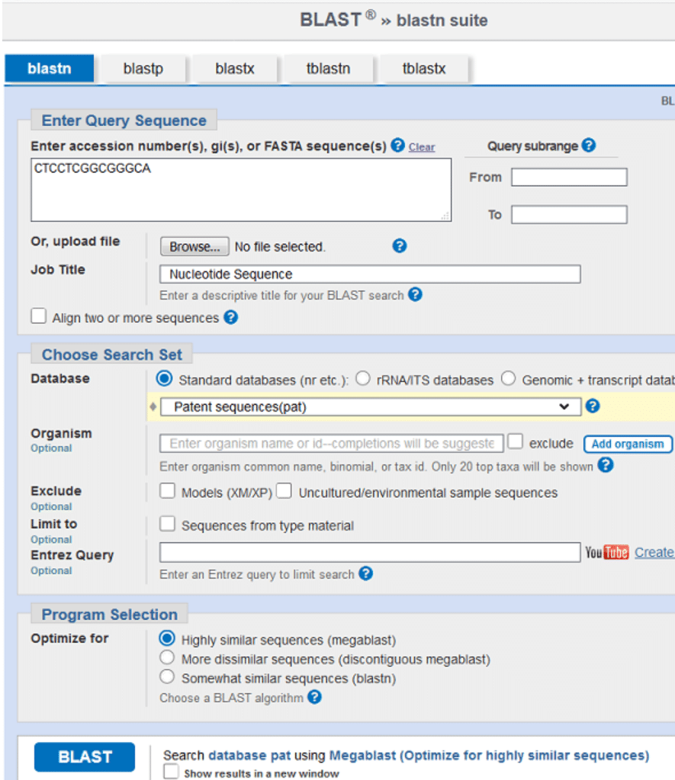
Task: Check Models (XM/XP) exclusion box
Action: (167, 490)
